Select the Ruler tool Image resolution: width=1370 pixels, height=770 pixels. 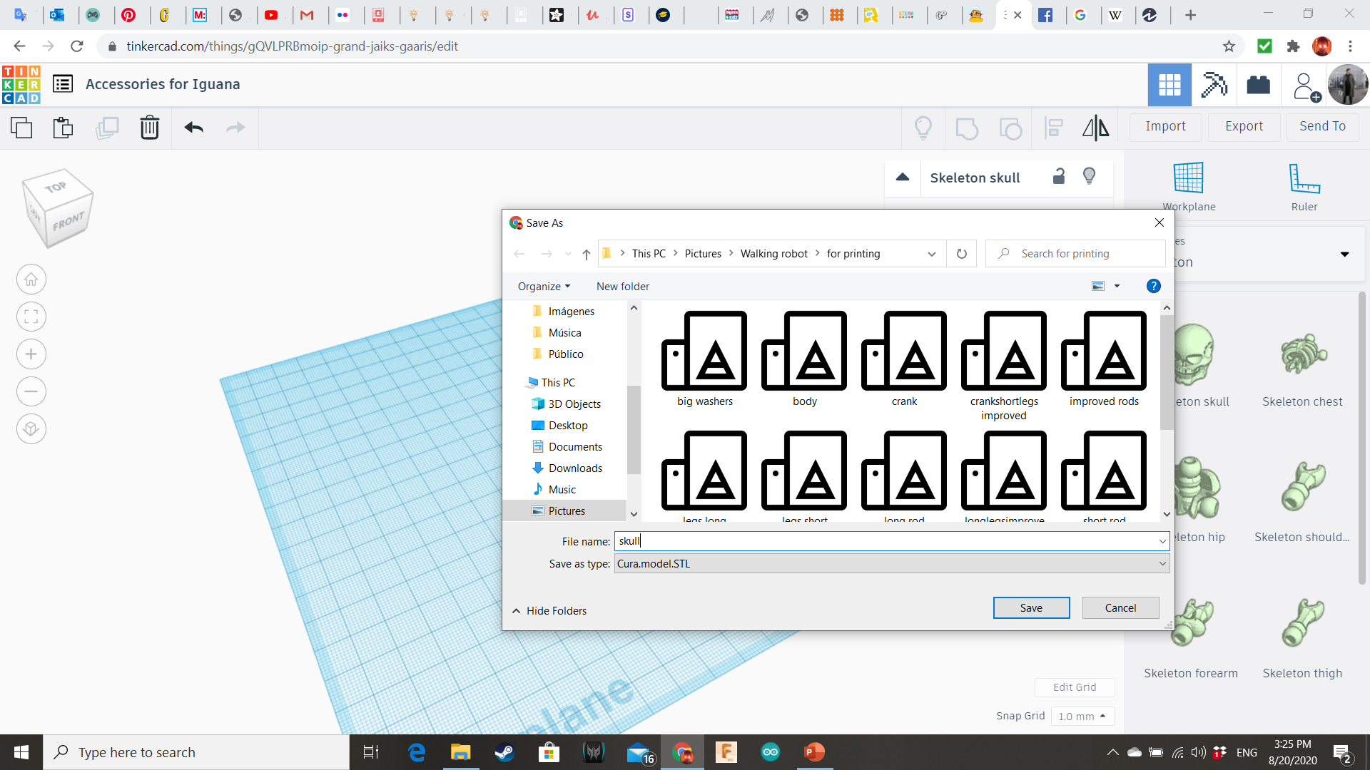(1304, 187)
